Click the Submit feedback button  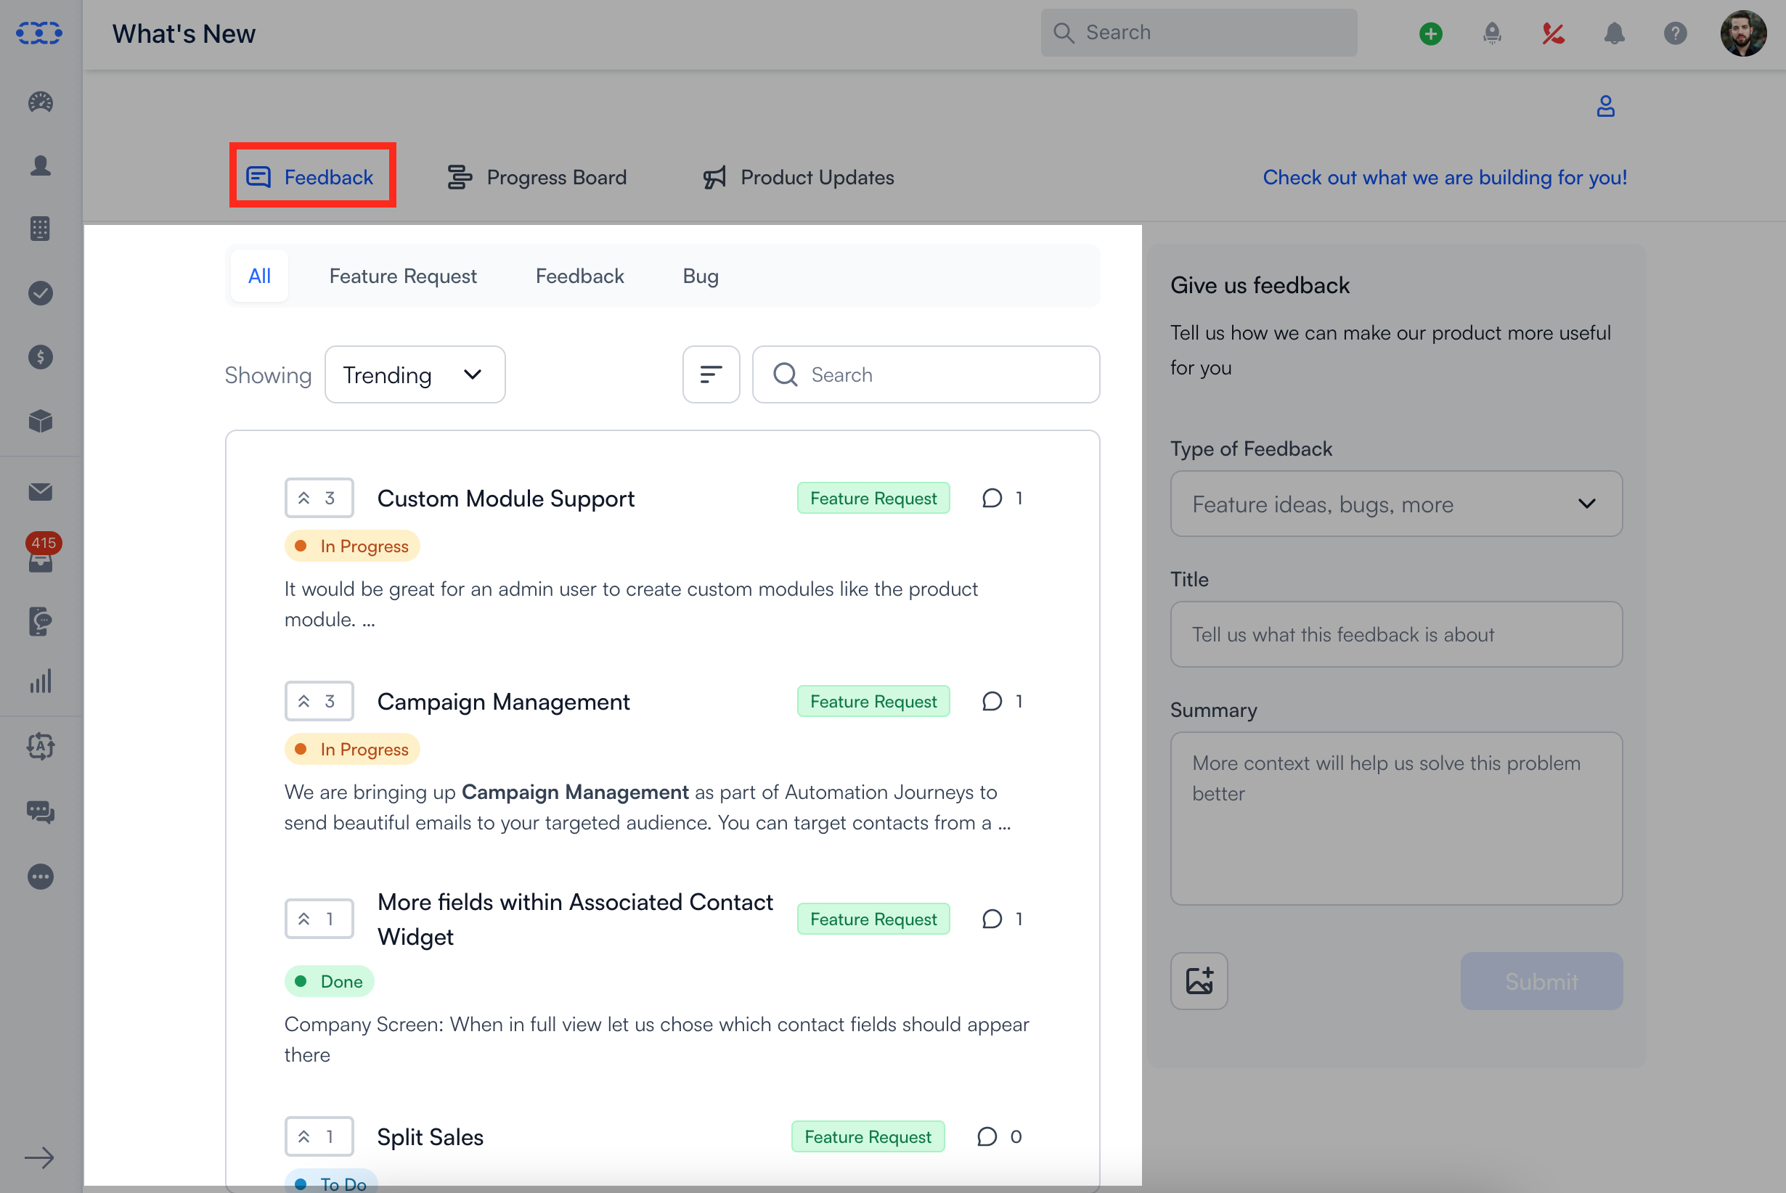coord(1541,980)
